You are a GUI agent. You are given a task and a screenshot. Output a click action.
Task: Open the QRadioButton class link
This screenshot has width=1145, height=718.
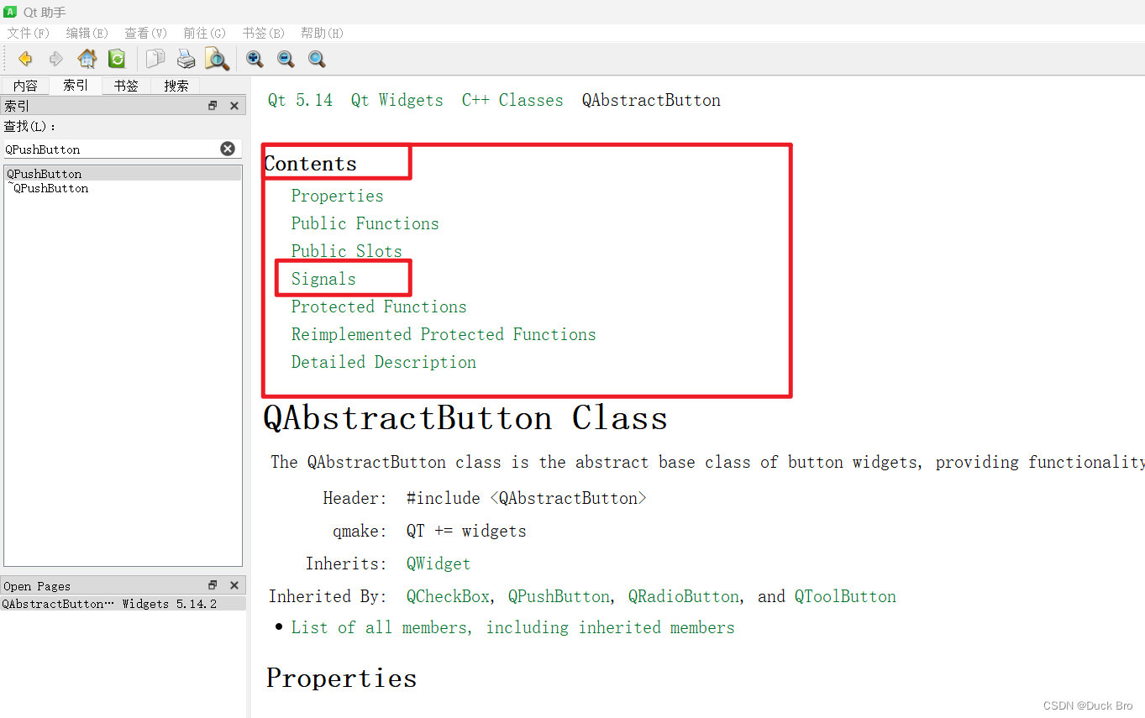[684, 596]
